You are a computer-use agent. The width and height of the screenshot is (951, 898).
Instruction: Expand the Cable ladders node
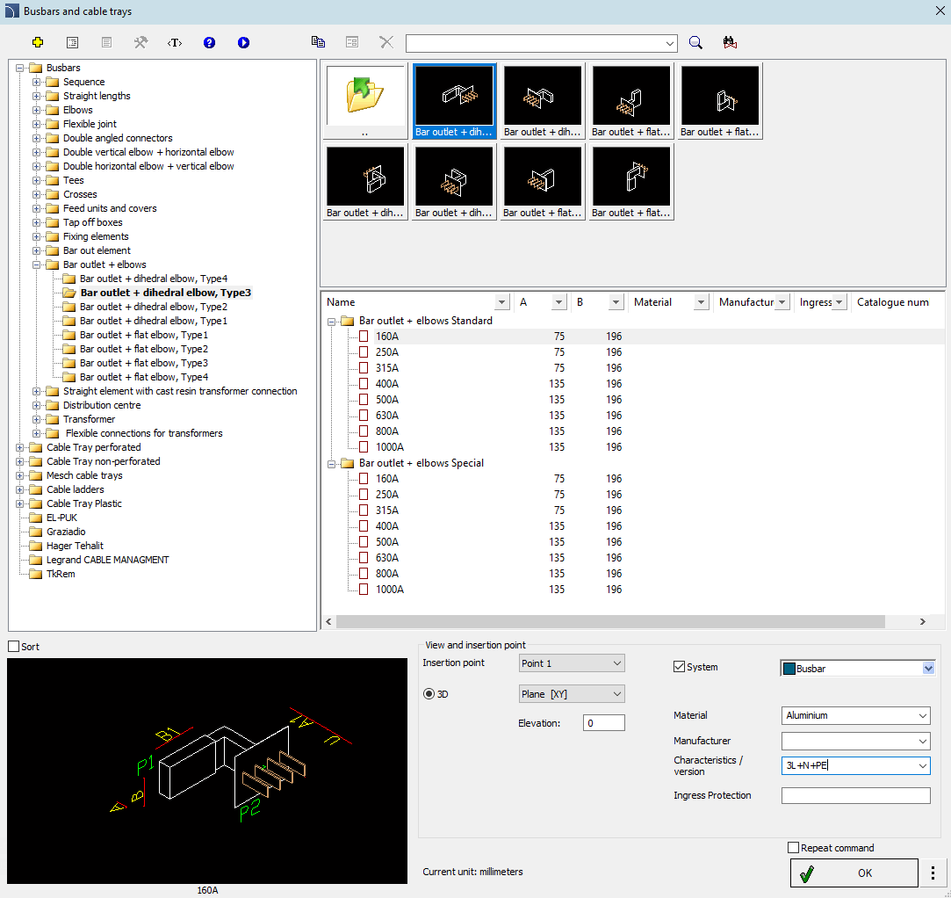[20, 489]
